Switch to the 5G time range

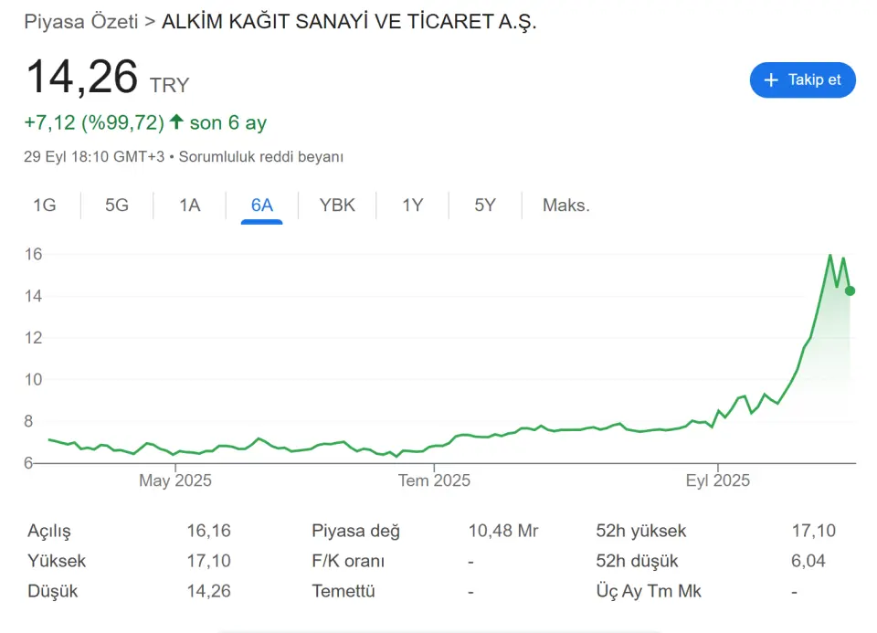117,206
